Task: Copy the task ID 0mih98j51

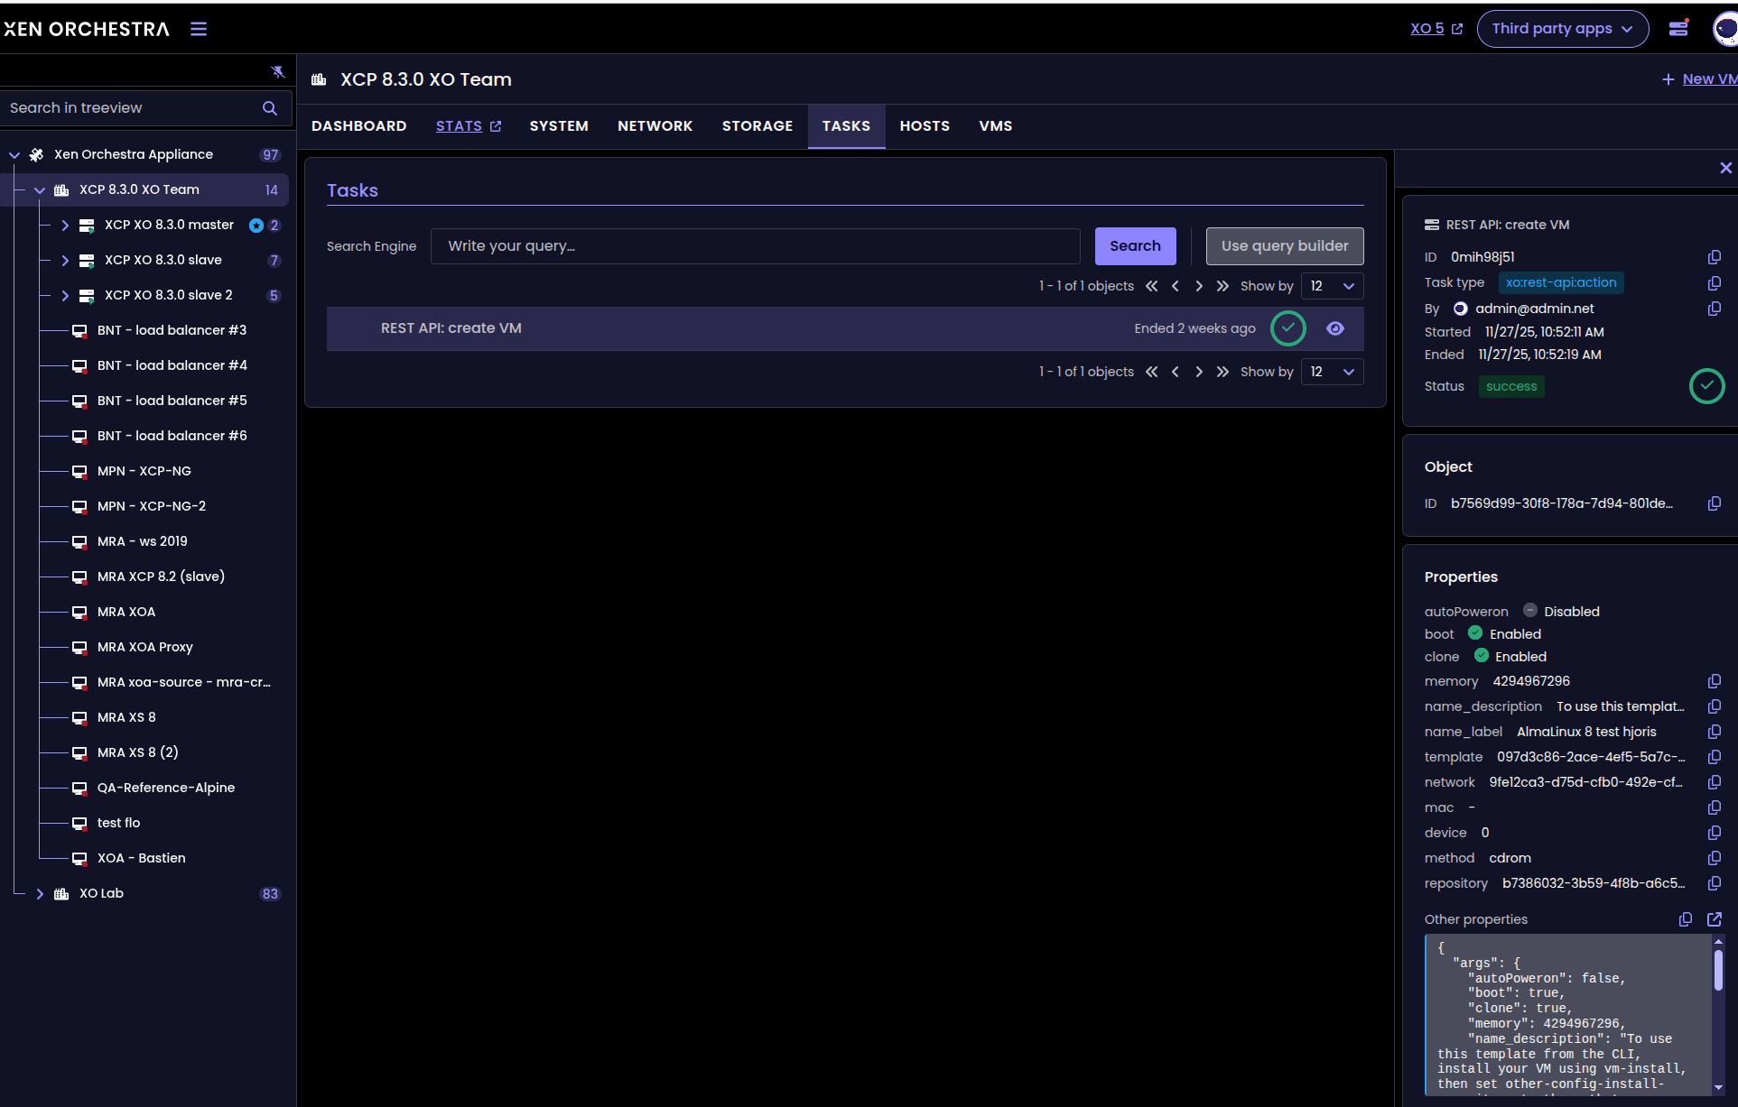Action: click(x=1714, y=257)
